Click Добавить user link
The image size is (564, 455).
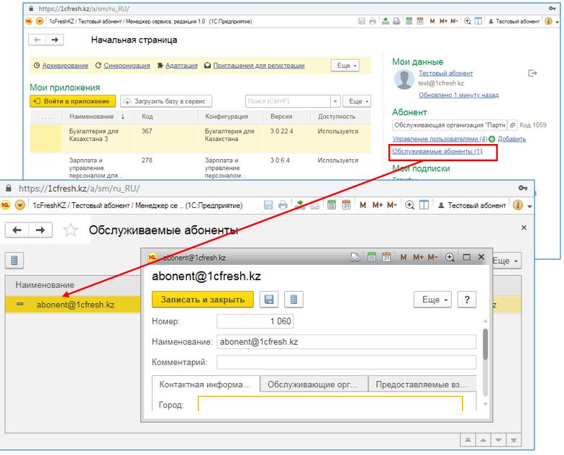(x=512, y=139)
